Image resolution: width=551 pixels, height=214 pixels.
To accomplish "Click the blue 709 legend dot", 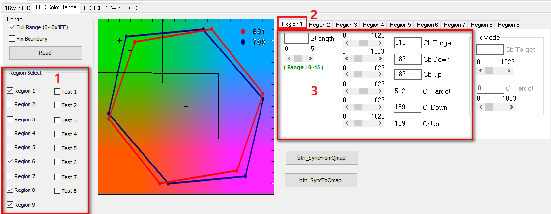I will 243,42.
